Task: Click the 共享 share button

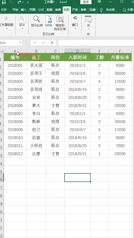Action: 128,10
